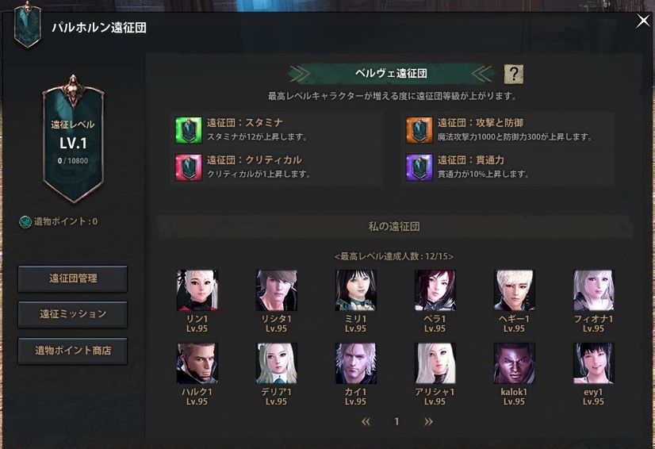The image size is (655, 449).
Task: Select the リン1 character portrait
Action: click(x=197, y=290)
